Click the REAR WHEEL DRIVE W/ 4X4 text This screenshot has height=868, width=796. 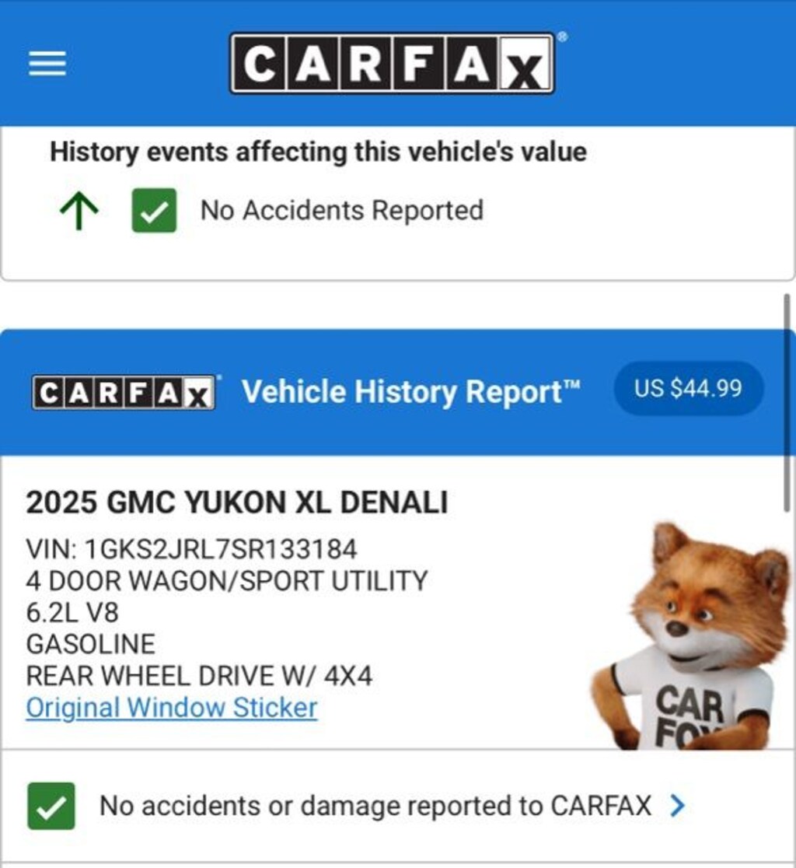[x=199, y=676]
